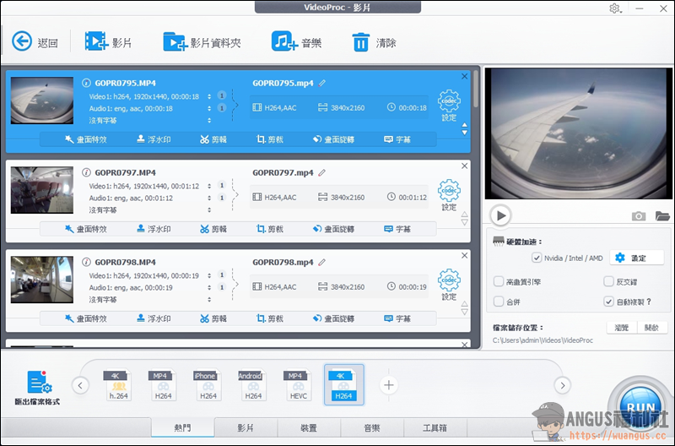Select the highlighted 4K H264 preset
The width and height of the screenshot is (675, 446).
pyautogui.click(x=344, y=385)
